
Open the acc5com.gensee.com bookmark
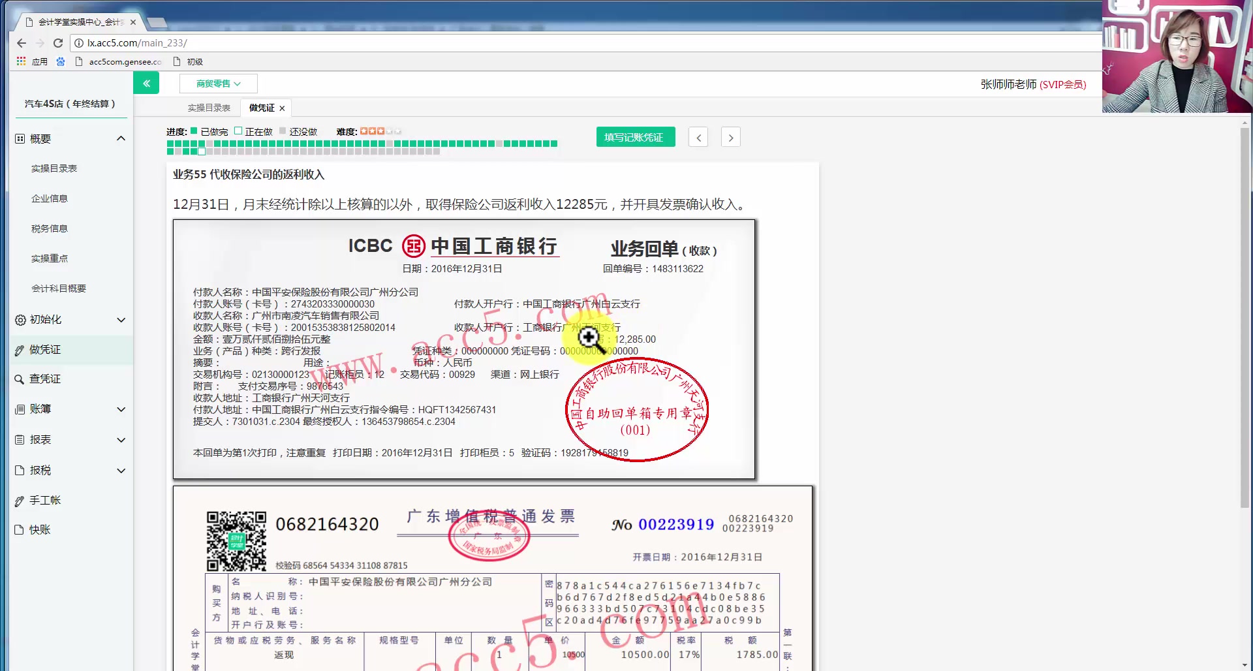(119, 61)
